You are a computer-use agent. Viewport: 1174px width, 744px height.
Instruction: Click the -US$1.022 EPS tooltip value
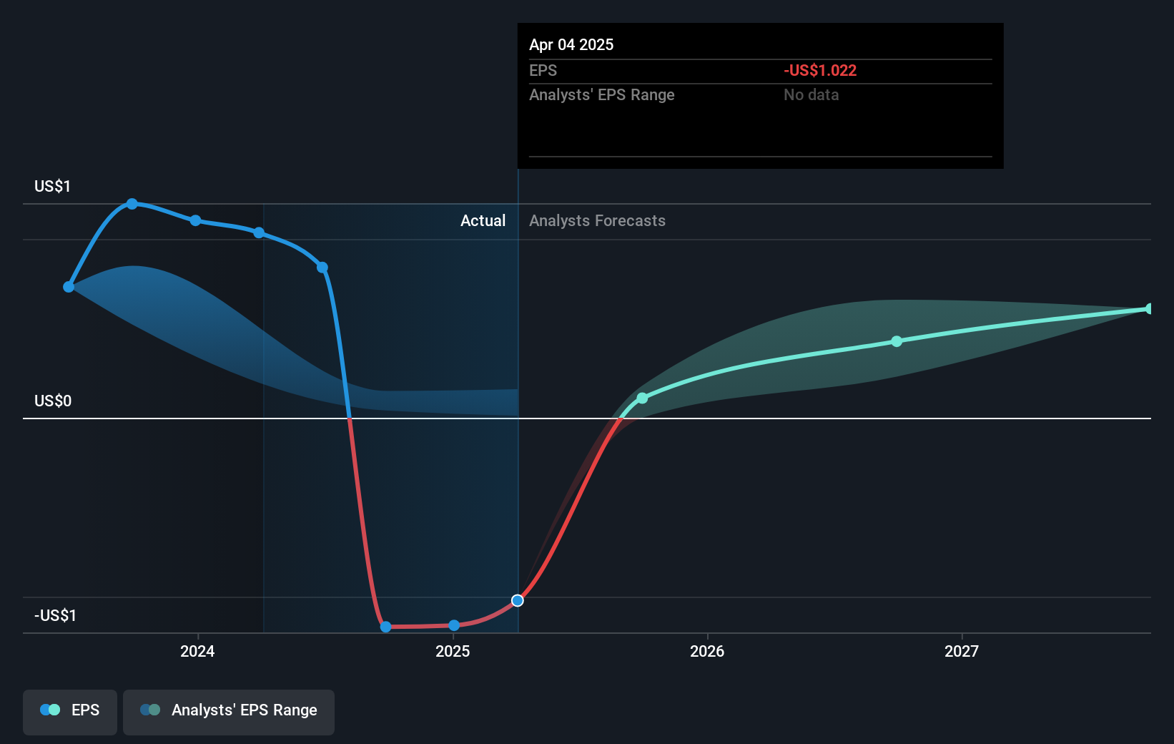[x=820, y=70]
